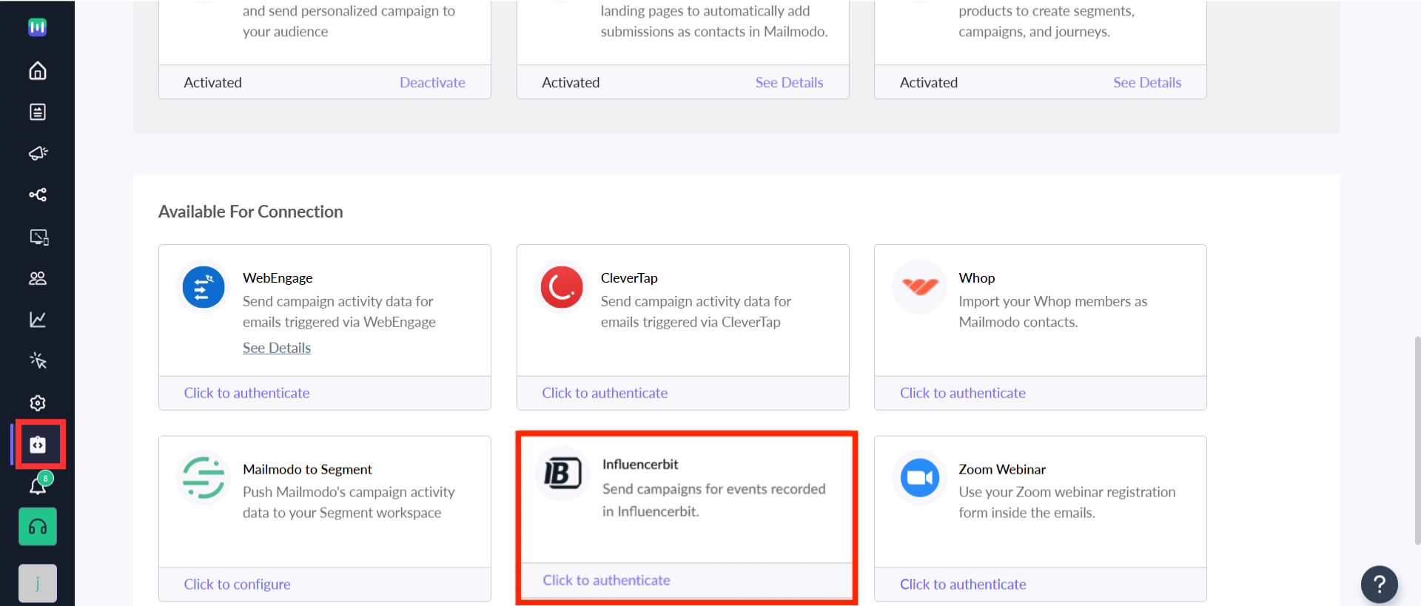Click the green headset support icon
Image resolution: width=1421 pixels, height=606 pixels.
[38, 527]
